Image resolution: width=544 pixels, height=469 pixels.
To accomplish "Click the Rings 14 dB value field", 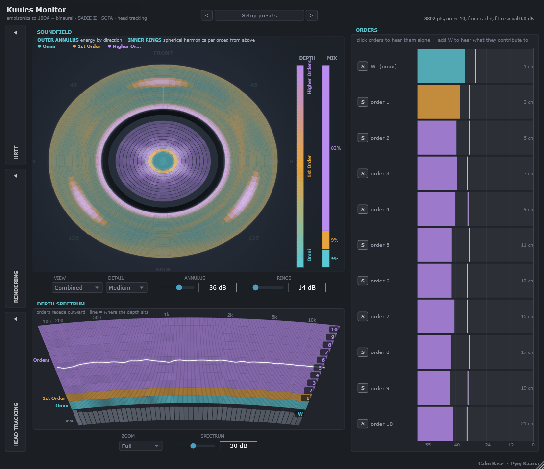I will (x=307, y=288).
